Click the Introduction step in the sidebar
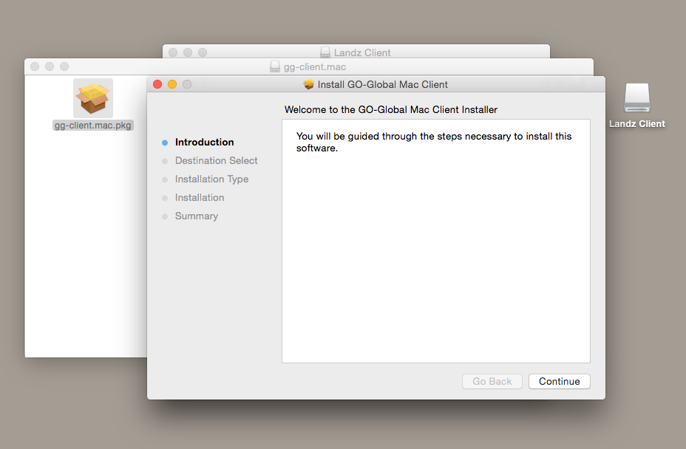This screenshot has width=686, height=449. click(204, 142)
